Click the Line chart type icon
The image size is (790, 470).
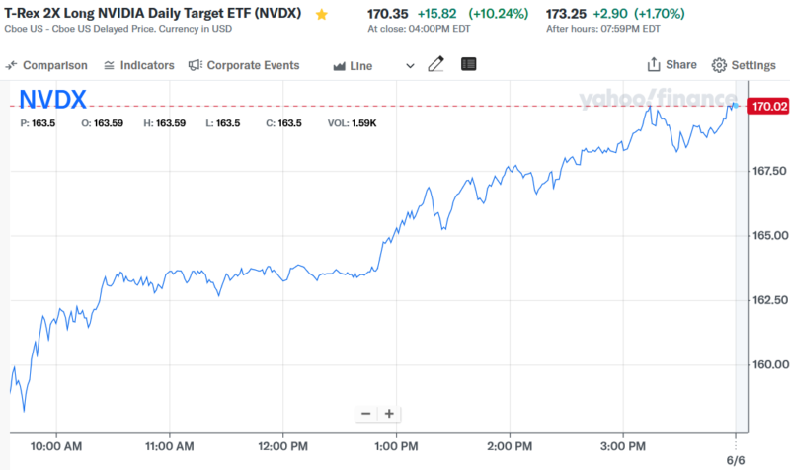click(354, 66)
